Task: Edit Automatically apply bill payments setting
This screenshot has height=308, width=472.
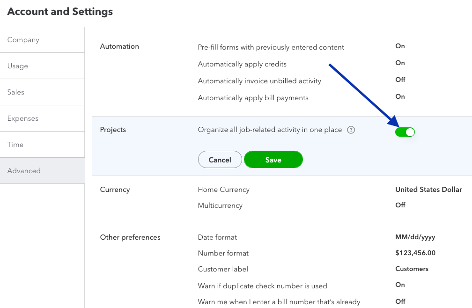Action: [x=253, y=98]
